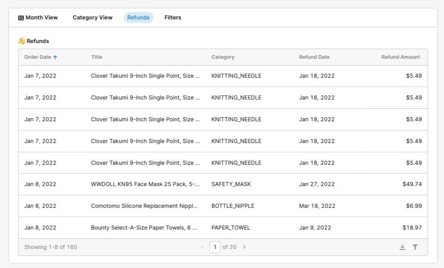The width and height of the screenshot is (444, 268).
Task: Click the SAFETY_MASK category cell
Action: click(230, 184)
